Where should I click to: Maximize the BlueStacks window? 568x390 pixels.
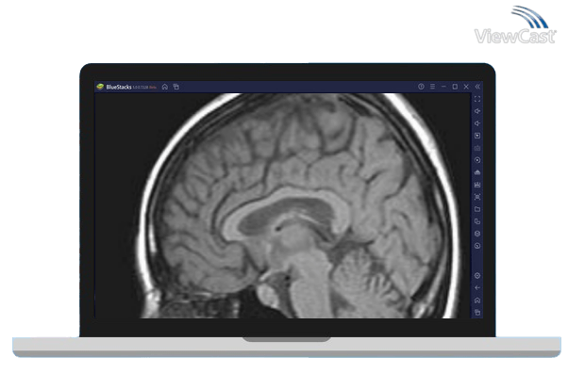pyautogui.click(x=455, y=87)
